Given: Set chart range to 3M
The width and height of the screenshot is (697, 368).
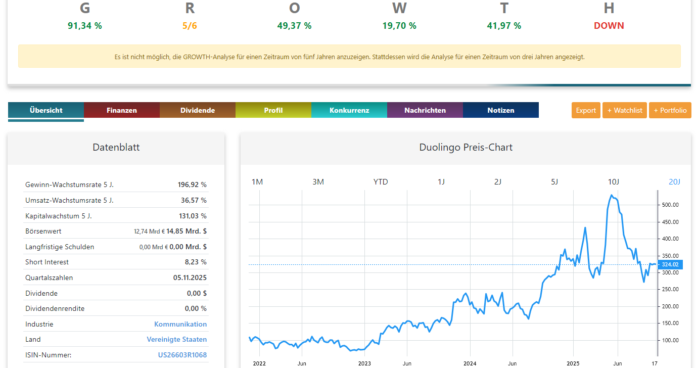Looking at the screenshot, I should pyautogui.click(x=318, y=182).
